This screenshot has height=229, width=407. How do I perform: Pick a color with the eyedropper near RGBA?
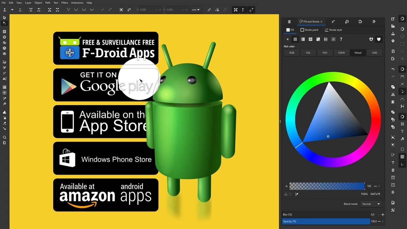[x=296, y=194]
